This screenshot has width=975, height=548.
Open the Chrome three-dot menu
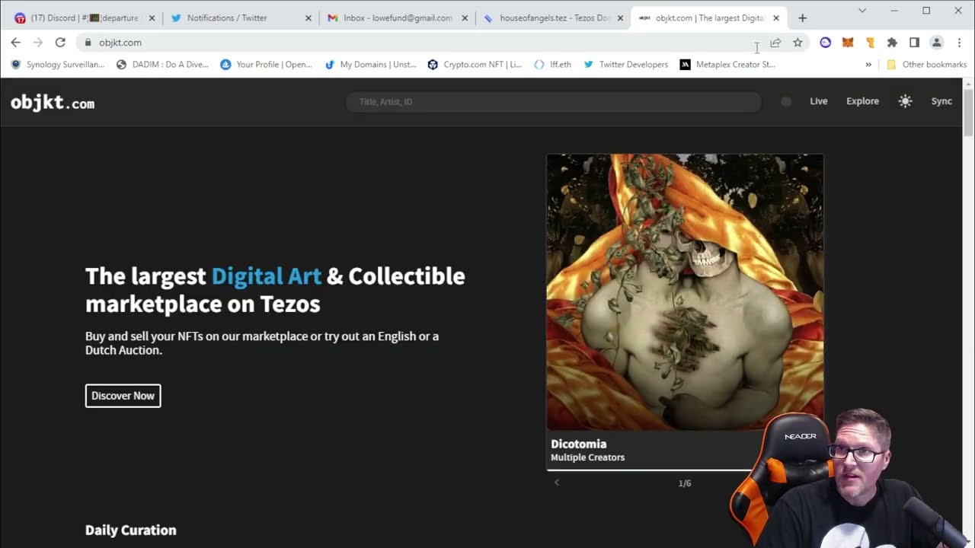tap(959, 43)
